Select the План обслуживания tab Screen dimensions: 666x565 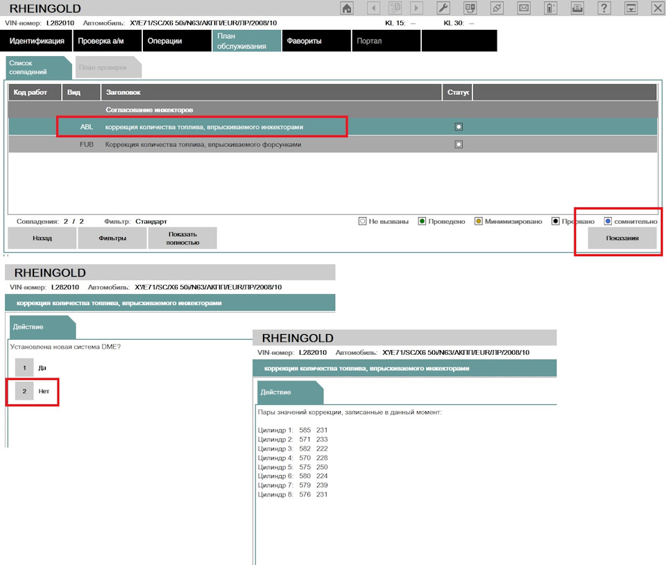[x=247, y=41]
